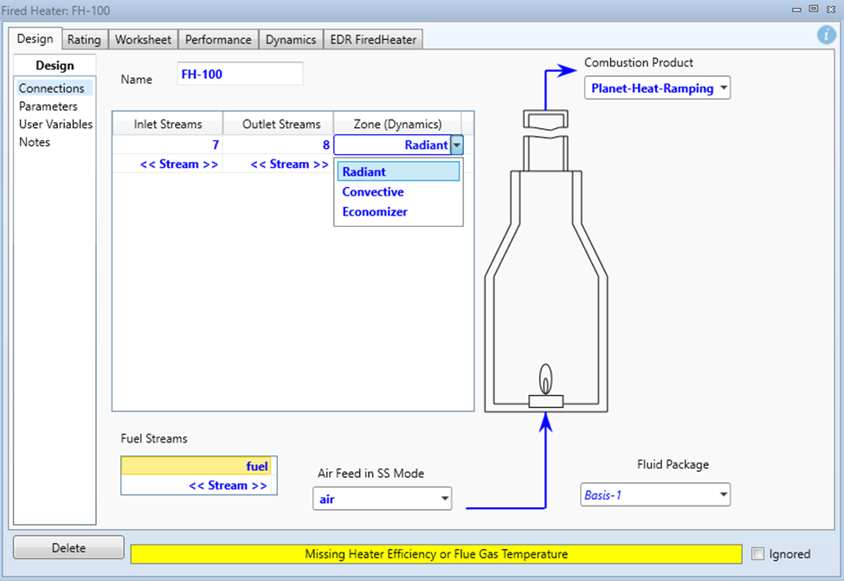
Task: Click the Outlet Streams column header
Action: [x=278, y=124]
